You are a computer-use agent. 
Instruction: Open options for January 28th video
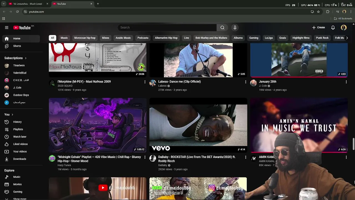click(346, 82)
